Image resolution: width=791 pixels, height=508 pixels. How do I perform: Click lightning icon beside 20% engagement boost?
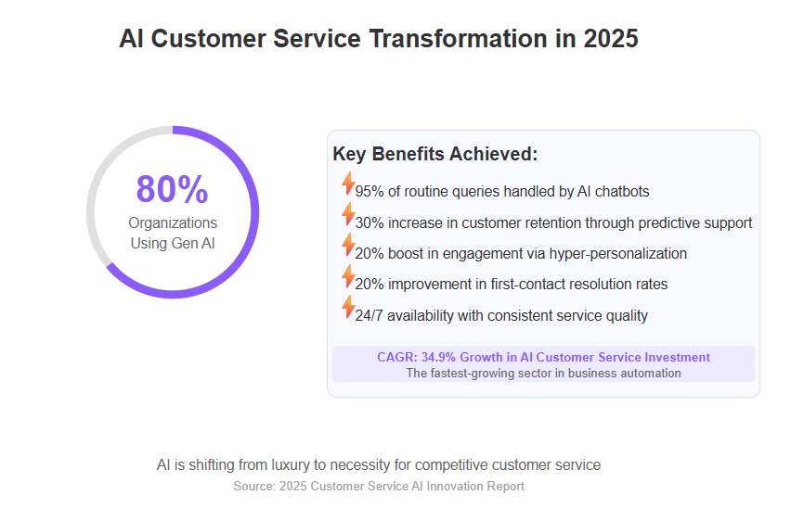pos(348,245)
